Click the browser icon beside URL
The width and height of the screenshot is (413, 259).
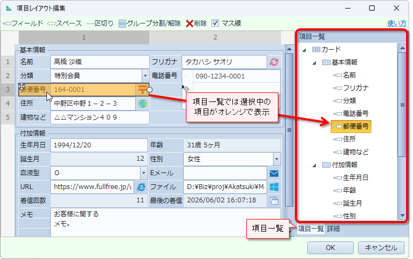(x=141, y=187)
